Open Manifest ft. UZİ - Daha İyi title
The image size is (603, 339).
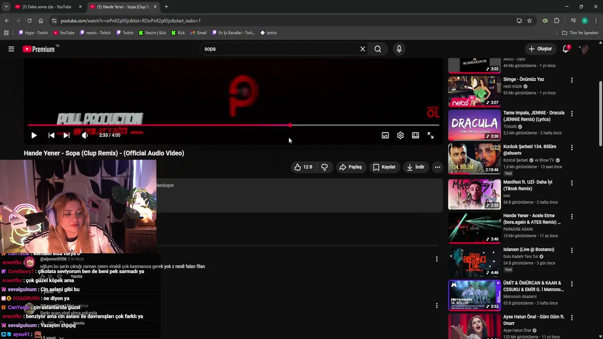click(x=528, y=185)
